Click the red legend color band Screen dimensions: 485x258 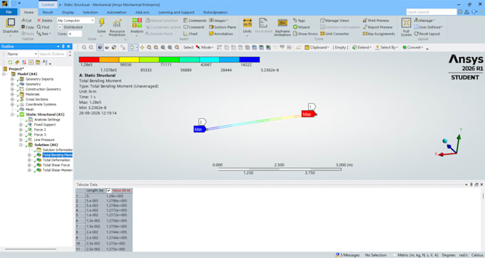(x=89, y=60)
